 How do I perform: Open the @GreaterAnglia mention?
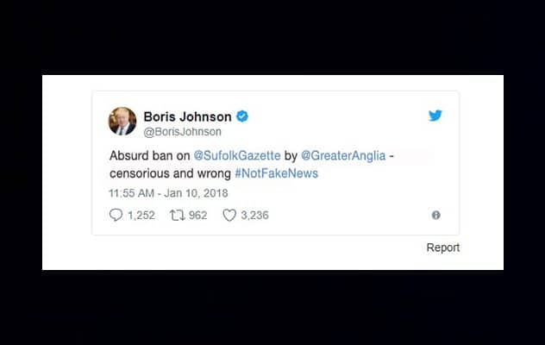coord(343,155)
